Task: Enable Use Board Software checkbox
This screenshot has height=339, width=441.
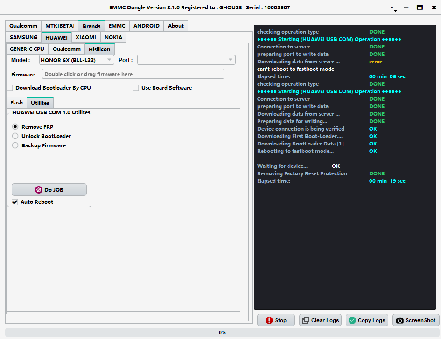Action: click(x=135, y=88)
